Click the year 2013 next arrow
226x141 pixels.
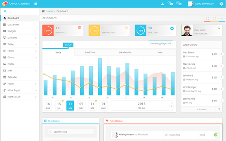[172, 106]
